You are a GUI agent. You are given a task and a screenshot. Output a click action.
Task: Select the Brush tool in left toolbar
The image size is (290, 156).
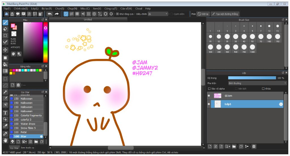(5, 23)
